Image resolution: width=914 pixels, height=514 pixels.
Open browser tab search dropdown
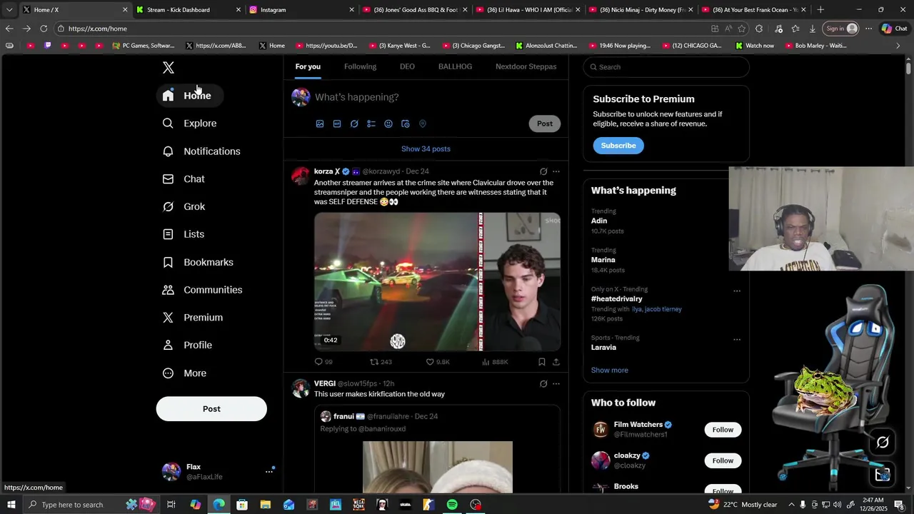click(x=9, y=10)
